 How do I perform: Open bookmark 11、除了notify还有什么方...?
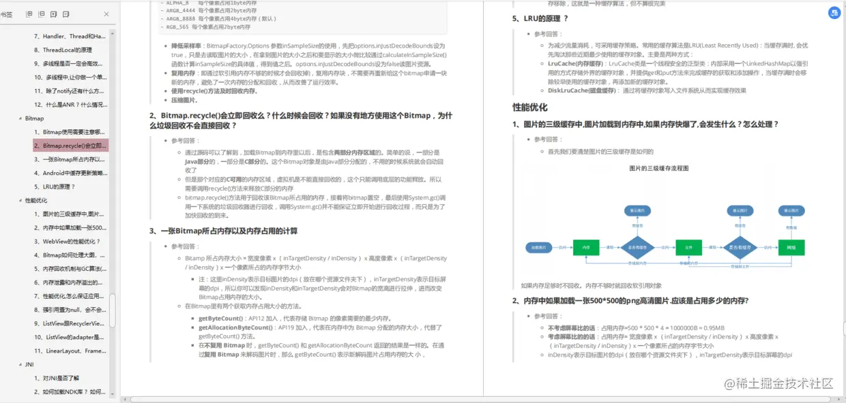coord(70,91)
